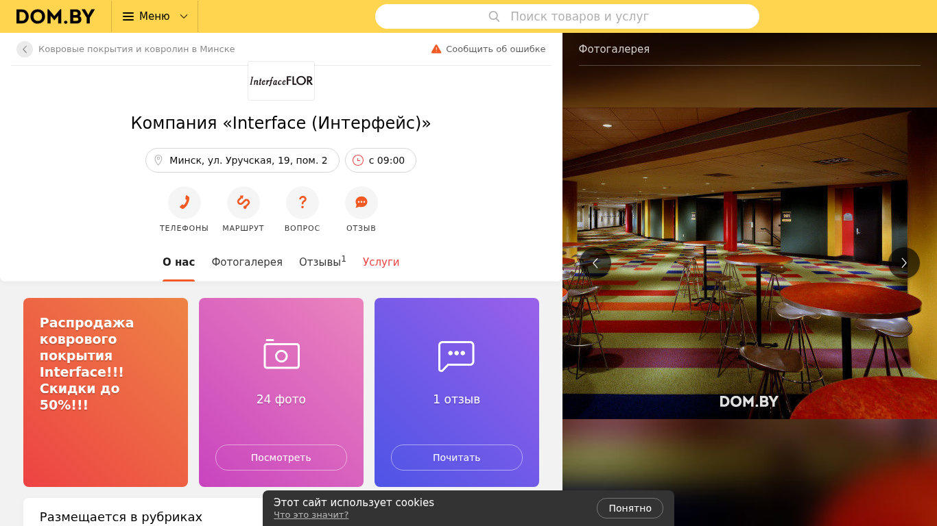Focus the Поиск товаров и услуг field
This screenshot has width=937, height=526.
[567, 16]
